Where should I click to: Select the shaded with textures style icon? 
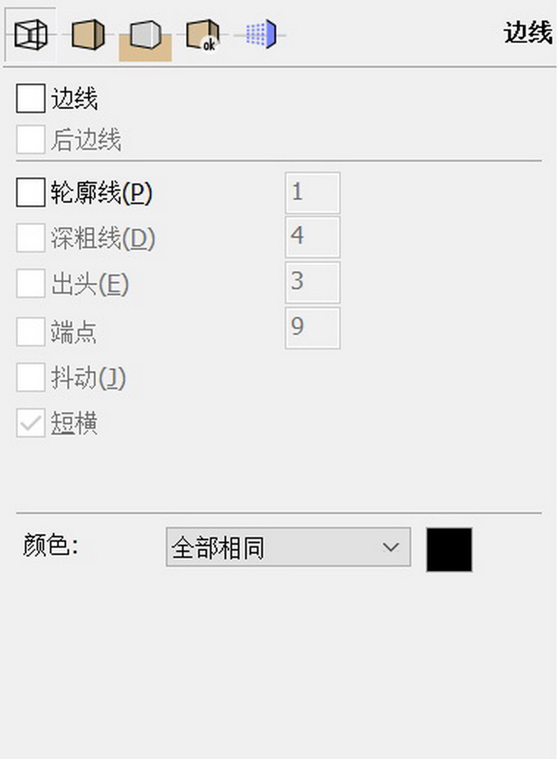click(x=202, y=34)
